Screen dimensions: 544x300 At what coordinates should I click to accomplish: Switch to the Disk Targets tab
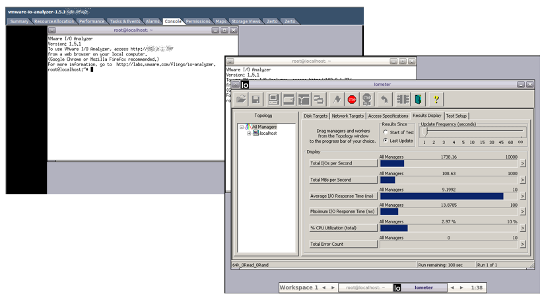click(315, 116)
